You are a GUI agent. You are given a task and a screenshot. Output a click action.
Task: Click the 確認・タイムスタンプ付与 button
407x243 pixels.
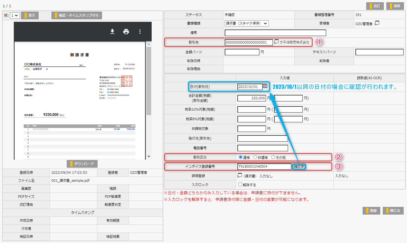(x=77, y=15)
